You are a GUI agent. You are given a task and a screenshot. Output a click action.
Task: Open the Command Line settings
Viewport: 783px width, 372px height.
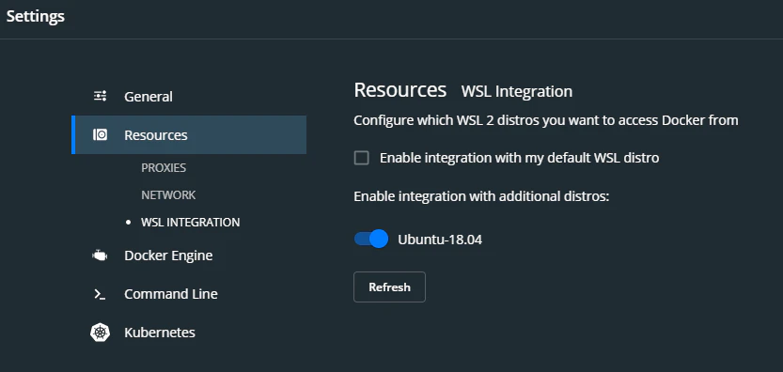(x=171, y=294)
